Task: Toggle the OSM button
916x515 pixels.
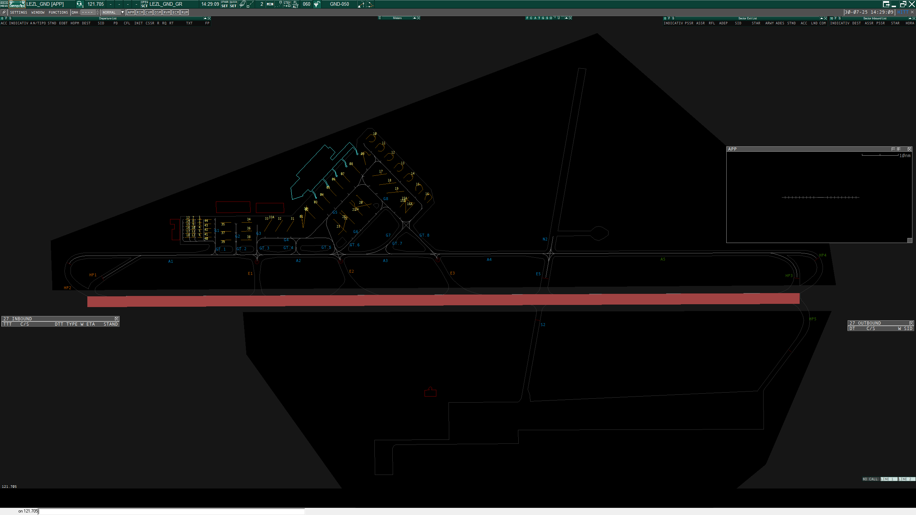Action: coord(158,12)
